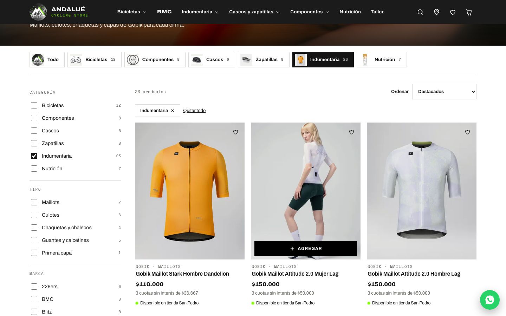Screen dimensions: 506x316
Task: Select the Bicicletas 12 category tab
Action: pos(95,60)
